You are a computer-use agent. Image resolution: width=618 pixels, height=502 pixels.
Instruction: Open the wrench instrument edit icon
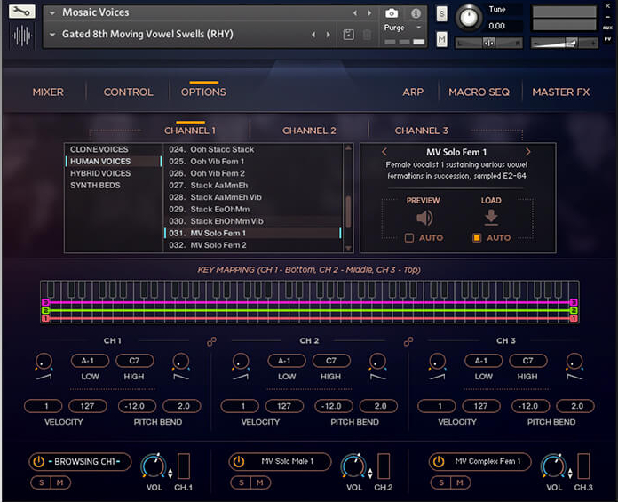(21, 12)
